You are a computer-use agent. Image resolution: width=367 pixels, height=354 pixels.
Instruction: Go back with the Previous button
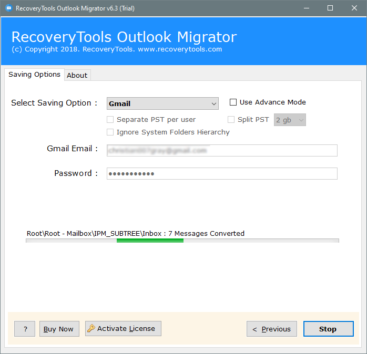272,329
